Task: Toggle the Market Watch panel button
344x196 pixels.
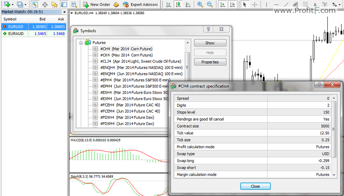Action: (35, 4)
